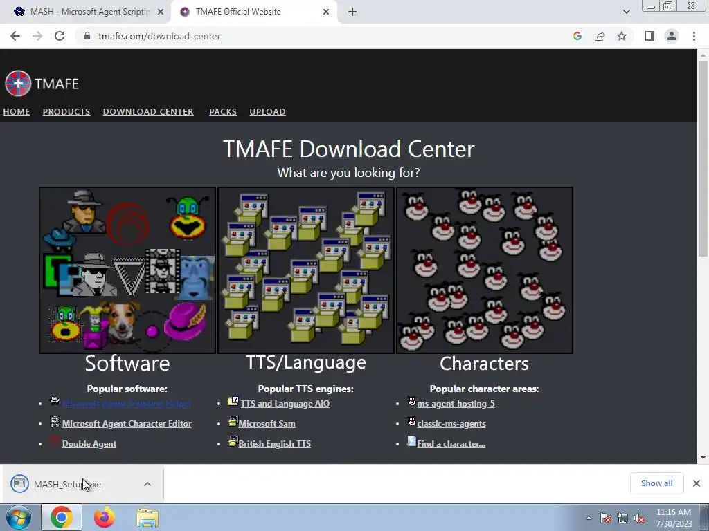
Task: Click the icon beside classic-ms-agents
Action: [411, 421]
